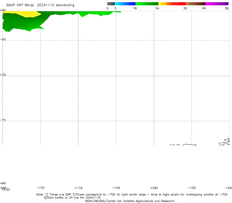
Task: Click the -70 latitude label
Action: 3,75
